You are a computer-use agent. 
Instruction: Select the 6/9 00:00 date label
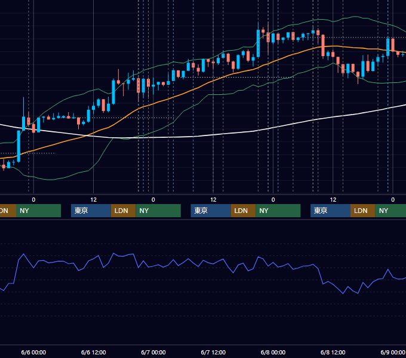393,352
